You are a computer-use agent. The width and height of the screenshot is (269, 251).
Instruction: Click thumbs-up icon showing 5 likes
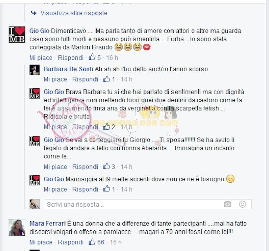tap(92, 57)
